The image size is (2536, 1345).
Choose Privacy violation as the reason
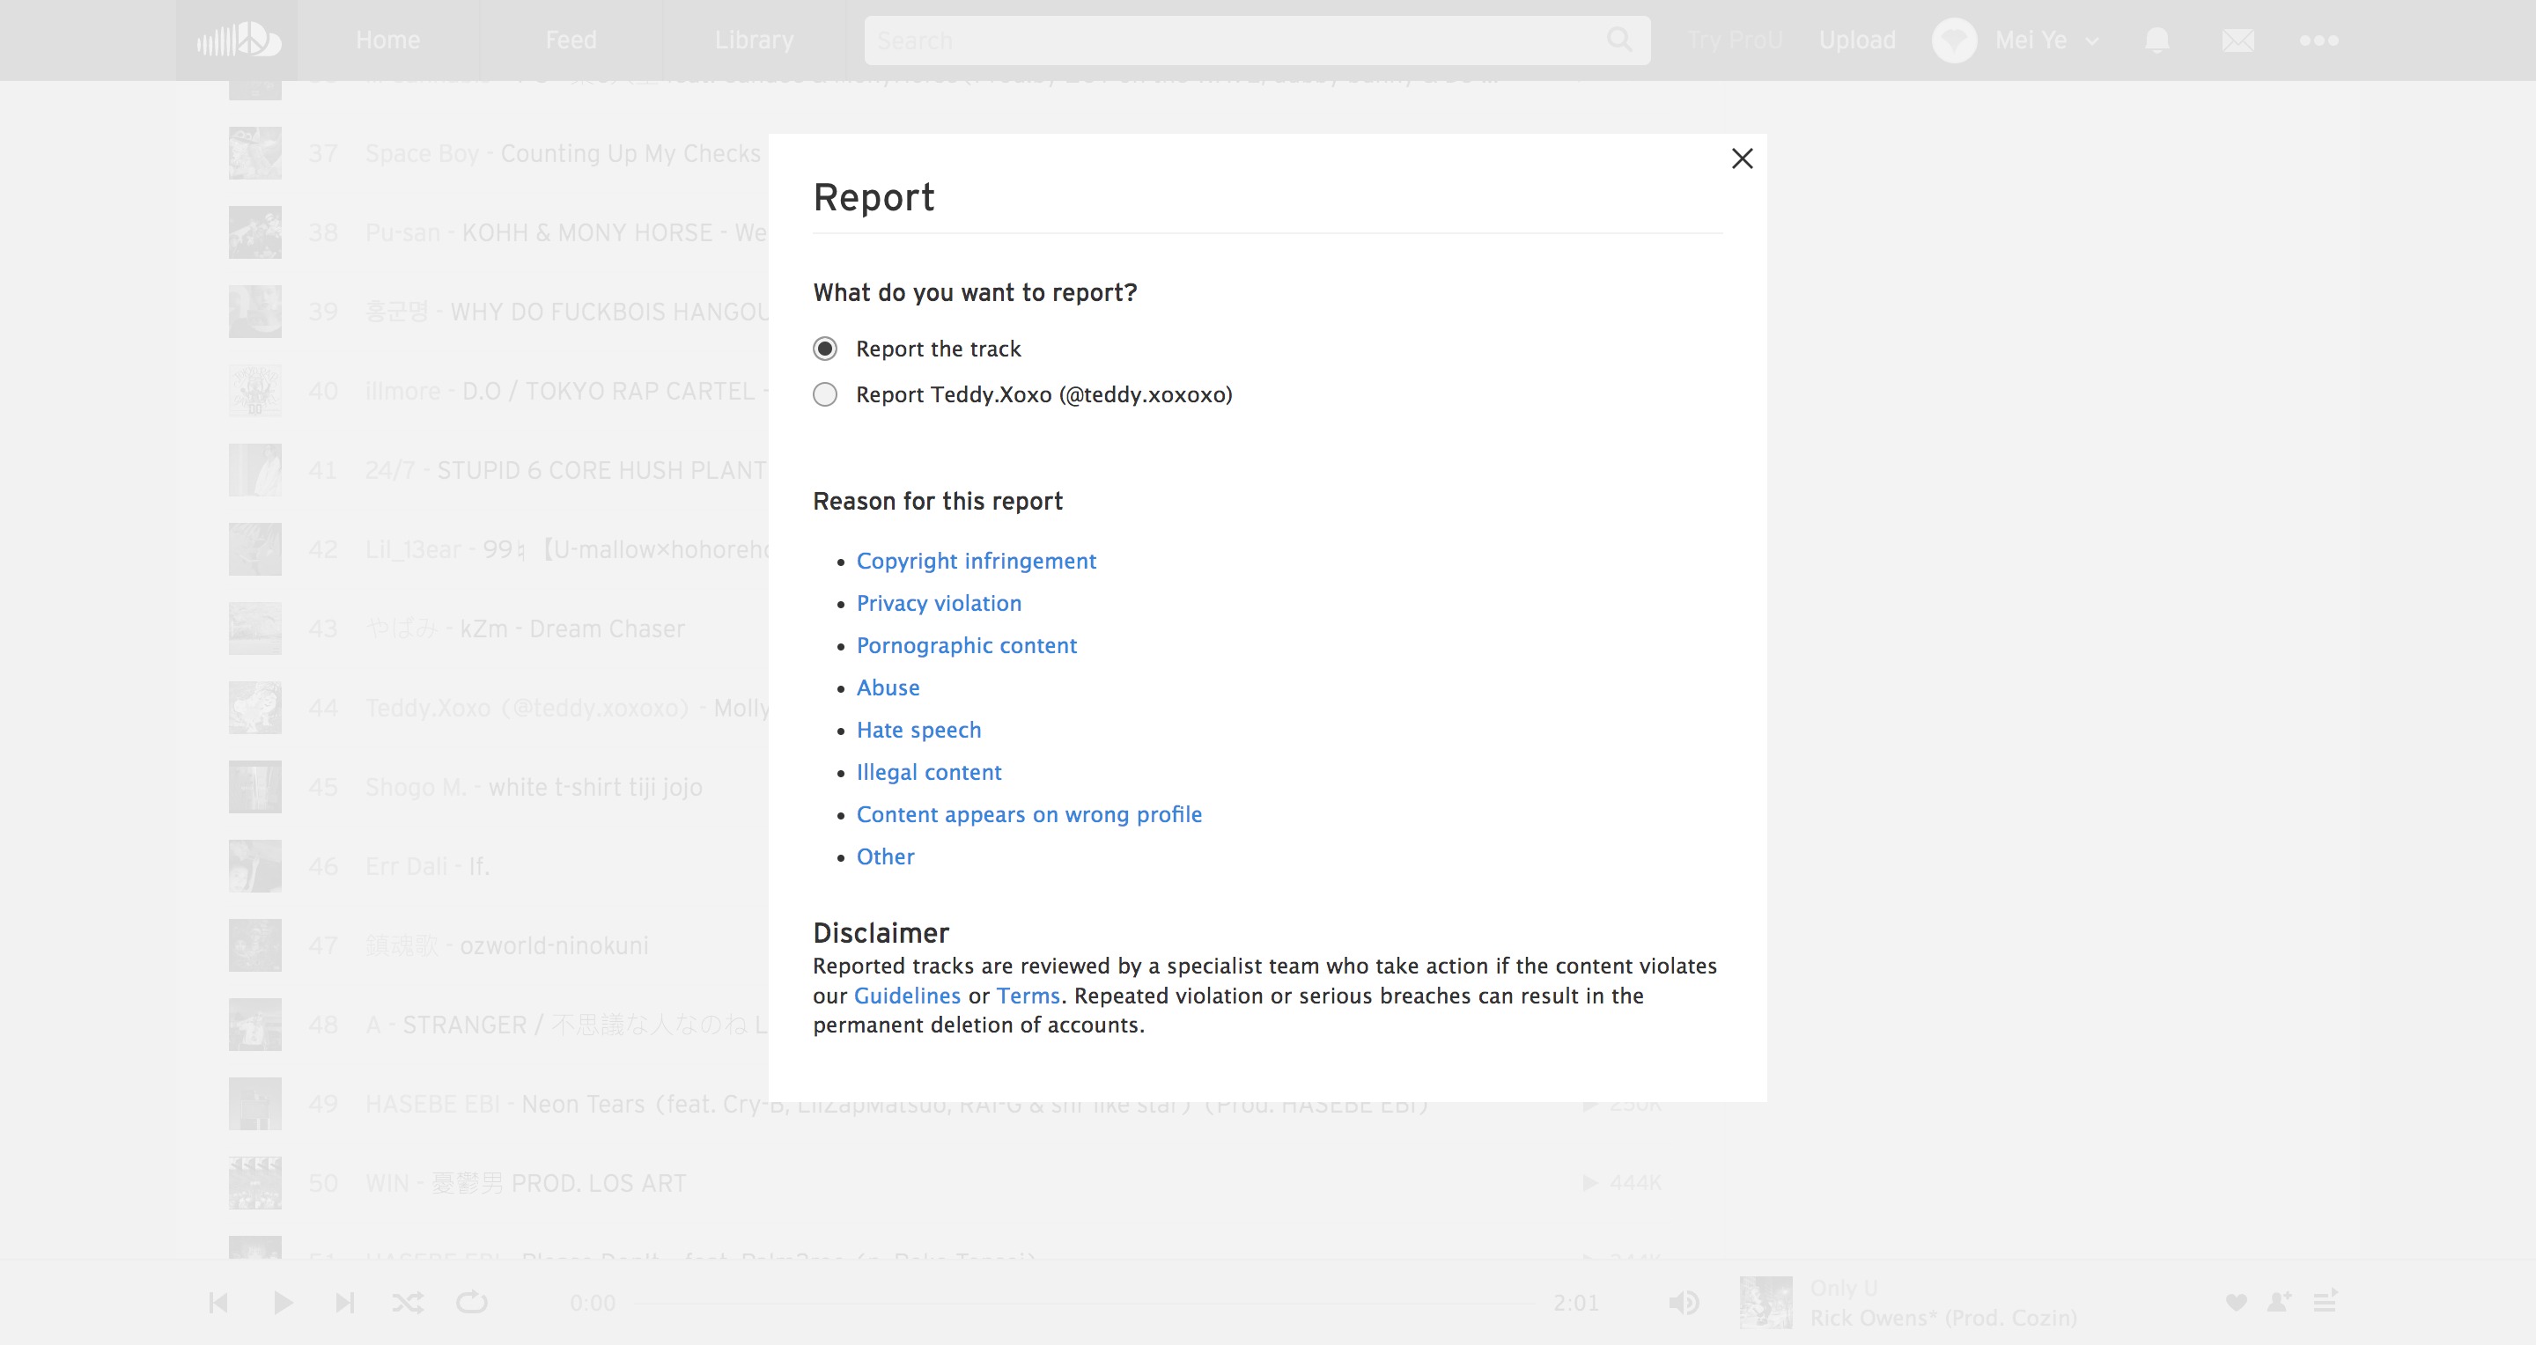pos(938,603)
